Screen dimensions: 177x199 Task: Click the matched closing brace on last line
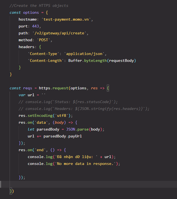tap(11, 191)
